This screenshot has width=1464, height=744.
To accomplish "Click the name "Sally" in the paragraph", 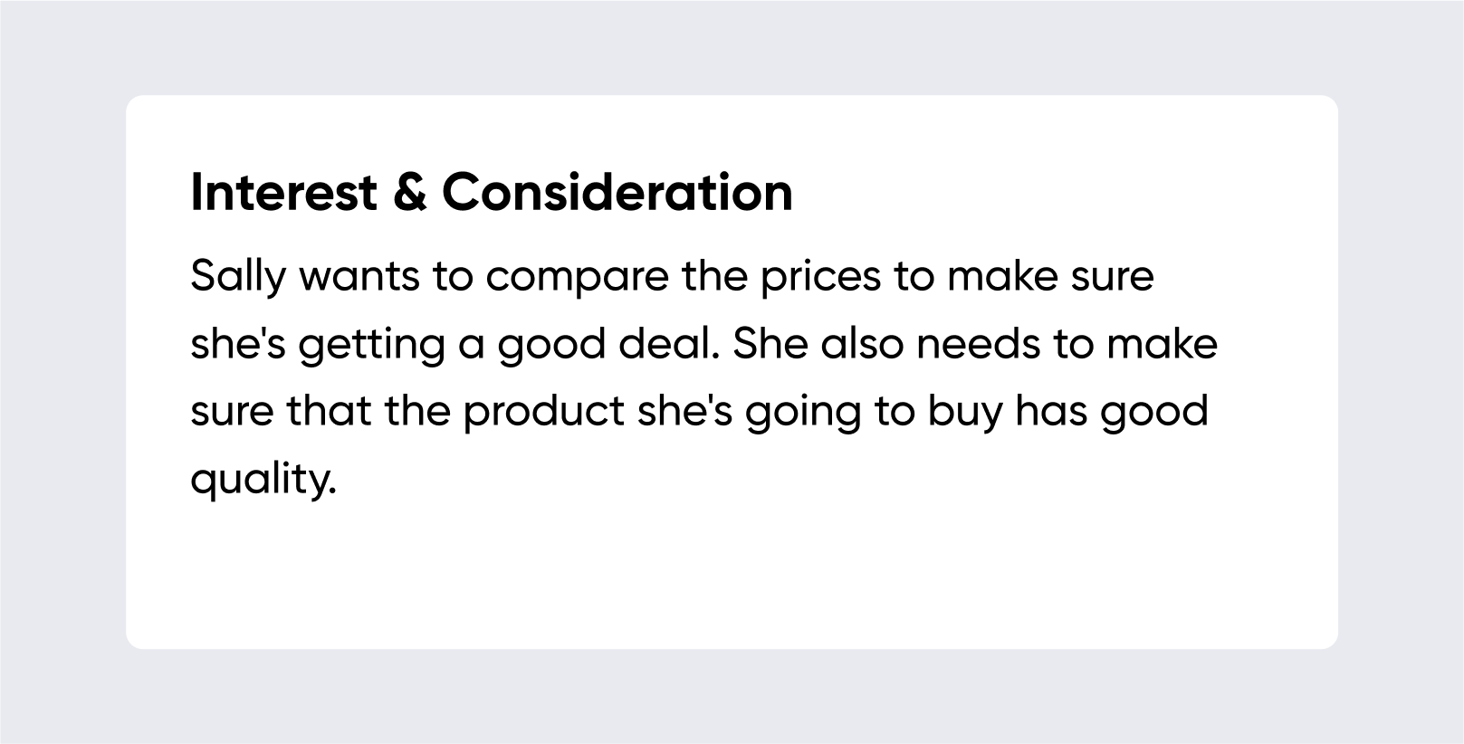I will tap(237, 276).
